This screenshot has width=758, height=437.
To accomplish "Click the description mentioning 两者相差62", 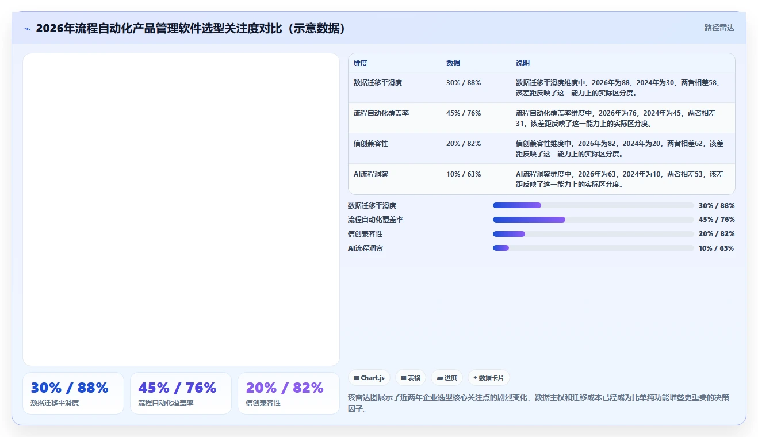I will (620, 148).
